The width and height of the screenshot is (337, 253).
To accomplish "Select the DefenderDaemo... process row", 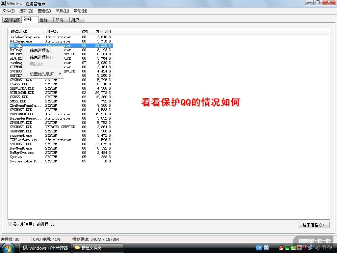I will pyautogui.click(x=61, y=118).
